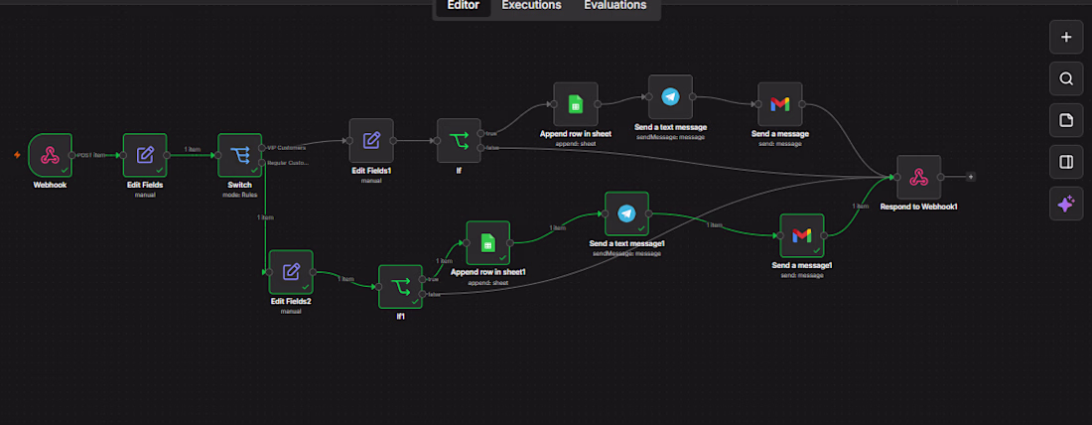This screenshot has width=1092, height=425.
Task: Click the 'Respond to Webhook1' label
Action: pyautogui.click(x=918, y=207)
